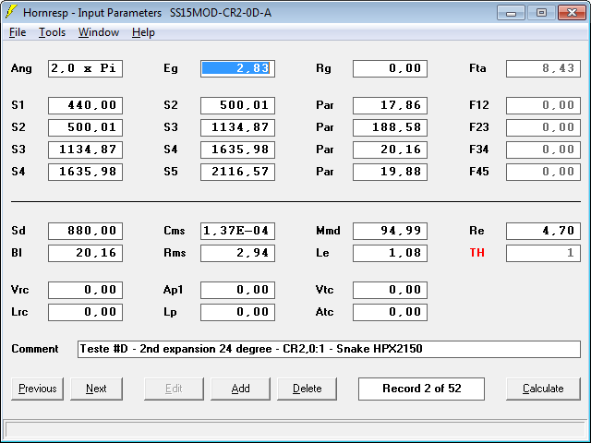Go to the Previous record

click(37, 389)
